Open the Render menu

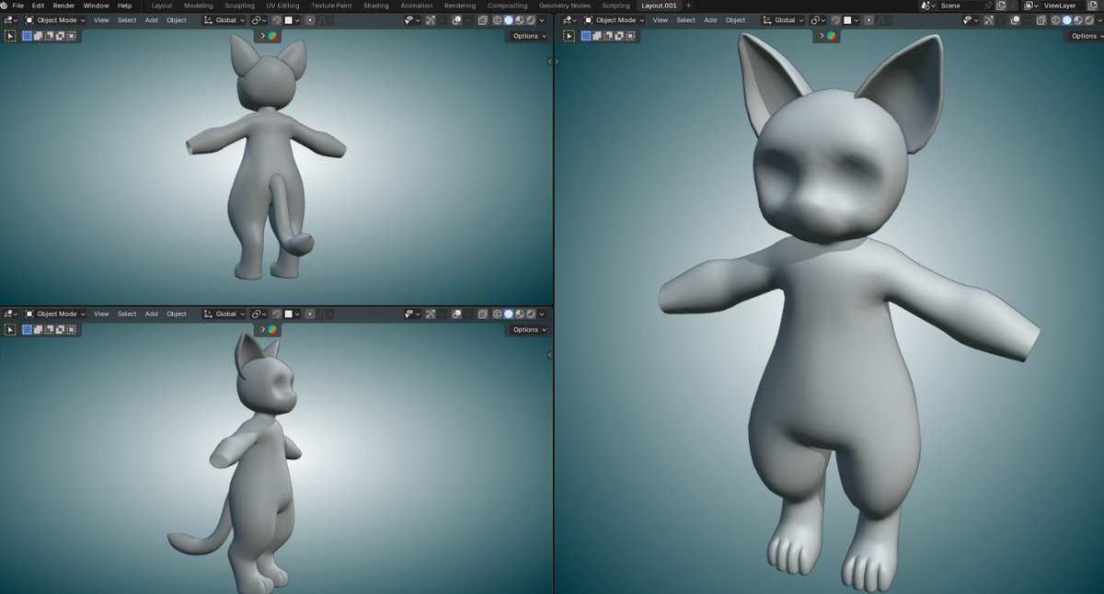63,6
